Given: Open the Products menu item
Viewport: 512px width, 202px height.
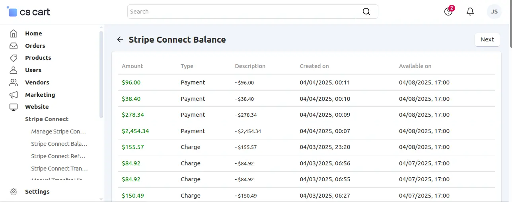Looking at the screenshot, I should pyautogui.click(x=38, y=58).
